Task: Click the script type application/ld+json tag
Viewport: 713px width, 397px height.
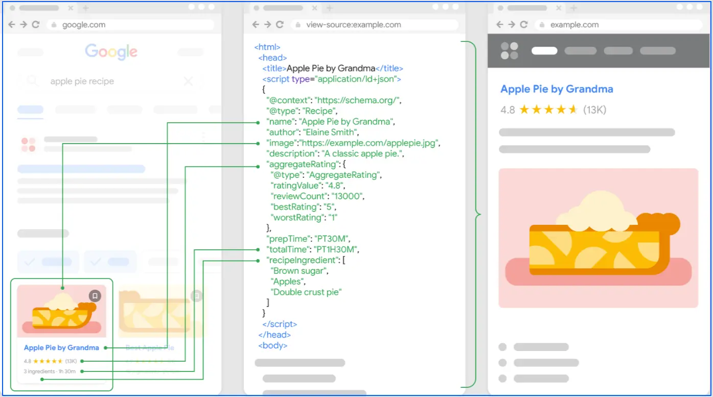Action: [332, 79]
